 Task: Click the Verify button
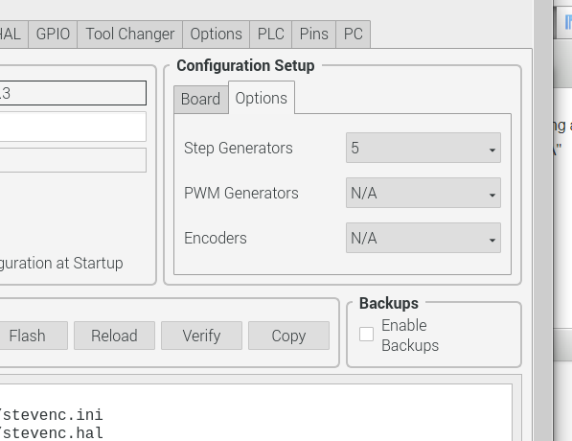click(202, 336)
